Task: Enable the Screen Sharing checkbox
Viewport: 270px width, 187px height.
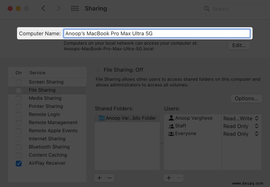Action: coord(19,82)
